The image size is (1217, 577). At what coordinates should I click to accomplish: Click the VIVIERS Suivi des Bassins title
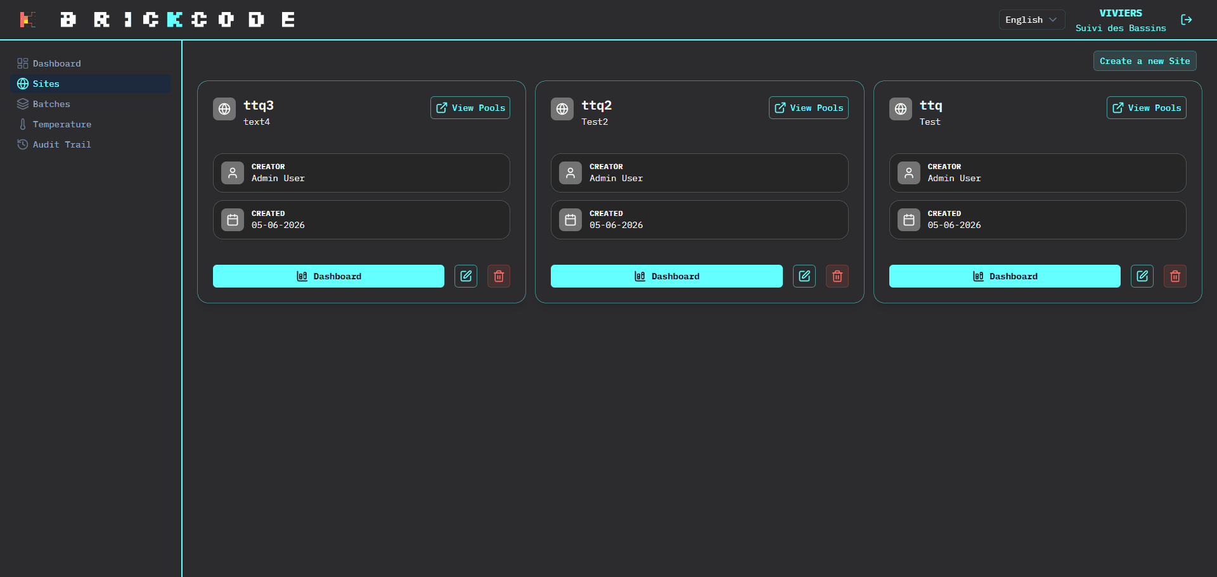point(1121,20)
